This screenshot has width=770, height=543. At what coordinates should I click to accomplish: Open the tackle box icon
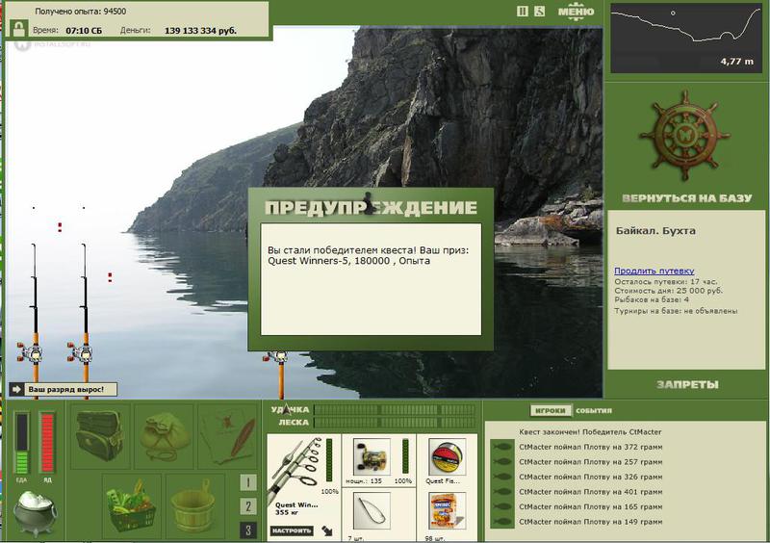100,436
